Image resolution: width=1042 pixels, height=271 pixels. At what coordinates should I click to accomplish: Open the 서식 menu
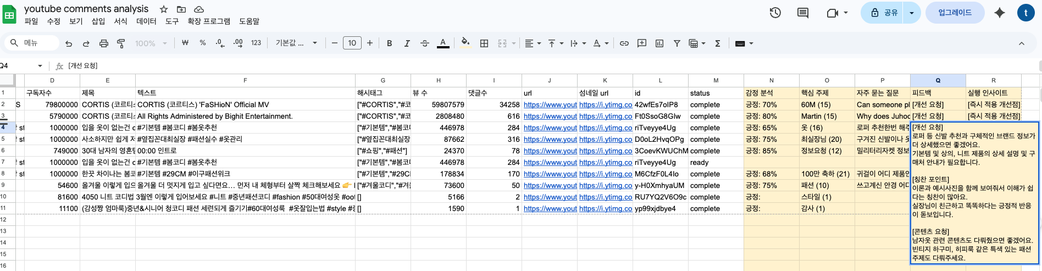pyautogui.click(x=120, y=21)
